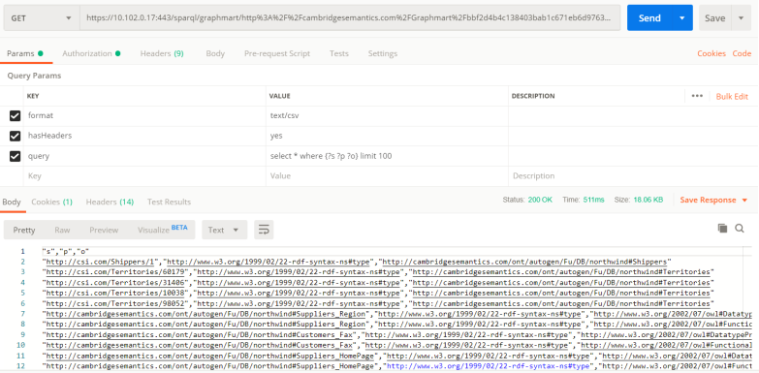Image resolution: width=759 pixels, height=373 pixels.
Task: Expand the Save button dropdown arrow
Action: (x=742, y=17)
